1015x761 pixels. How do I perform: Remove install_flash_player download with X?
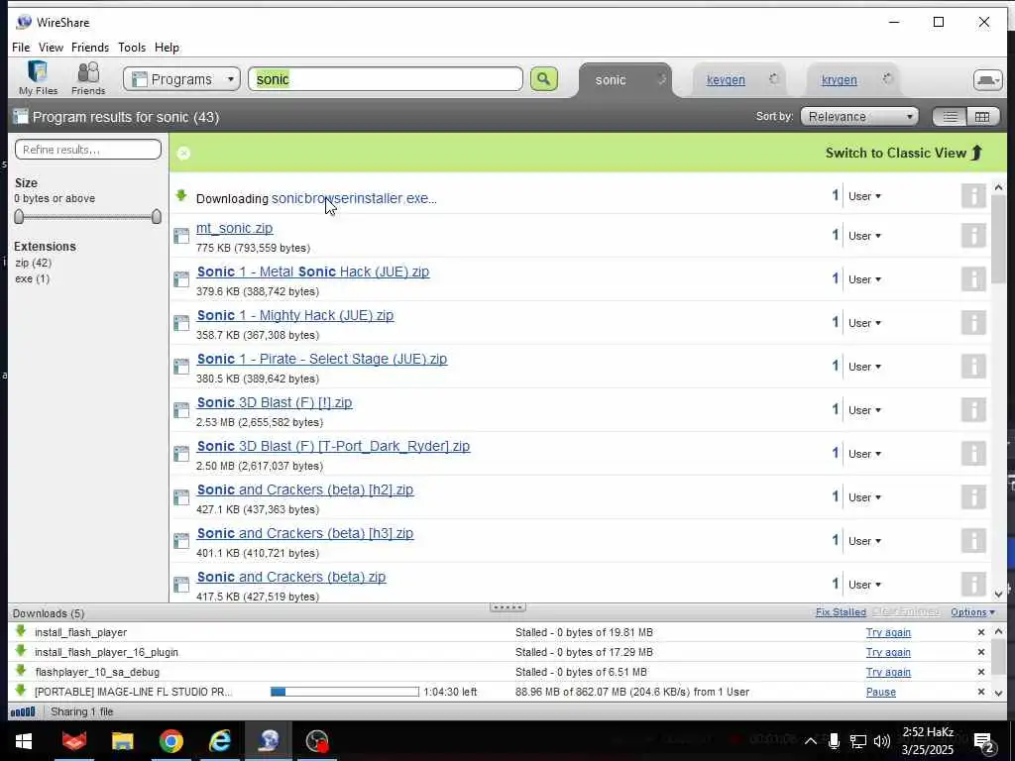[x=980, y=632]
